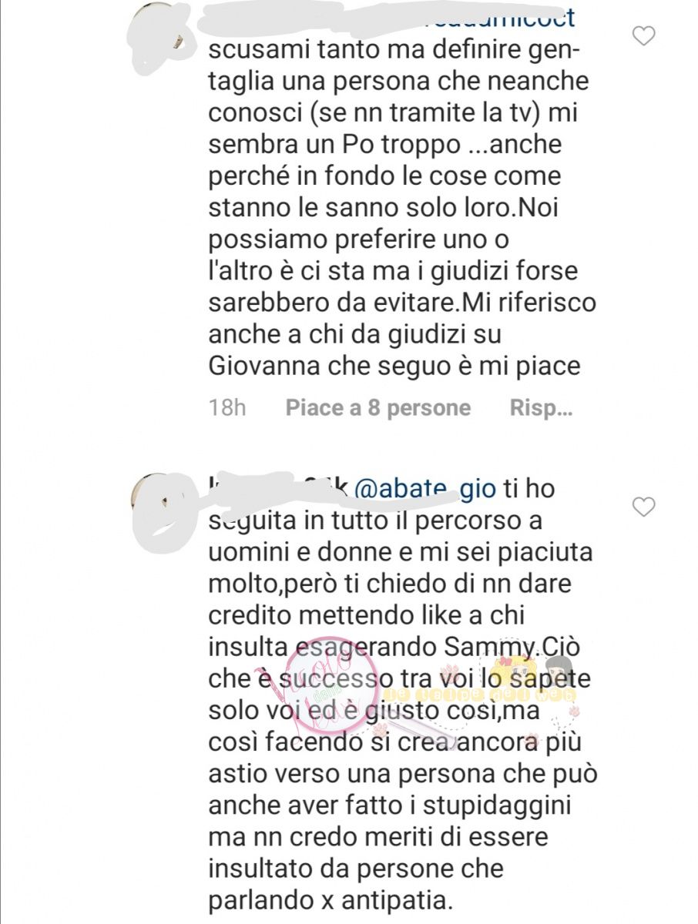Reply using the truncated "Risp..." button
Viewport: 698px width, 924px height.
[541, 409]
